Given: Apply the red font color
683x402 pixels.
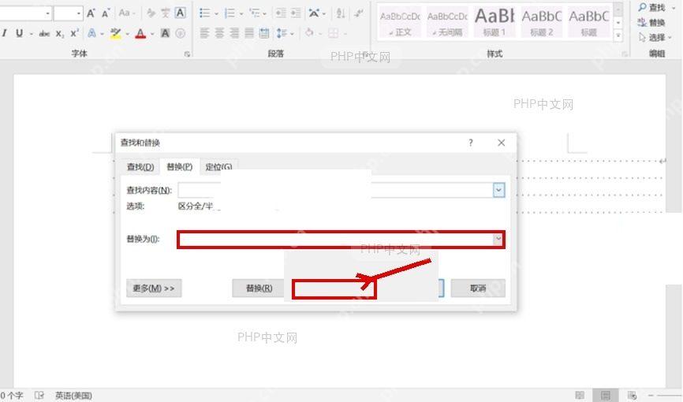Looking at the screenshot, I should (x=140, y=33).
